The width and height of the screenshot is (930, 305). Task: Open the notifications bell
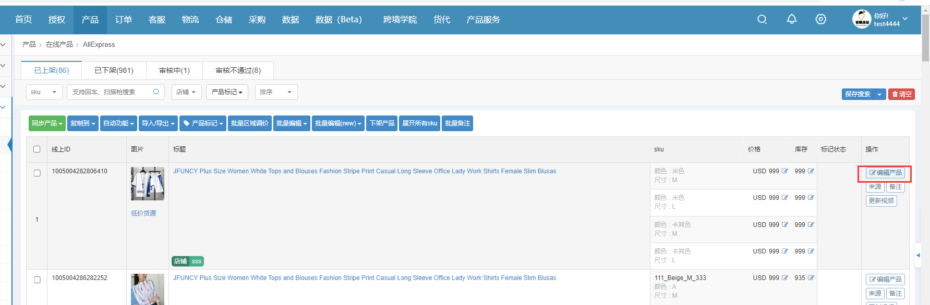pos(791,19)
